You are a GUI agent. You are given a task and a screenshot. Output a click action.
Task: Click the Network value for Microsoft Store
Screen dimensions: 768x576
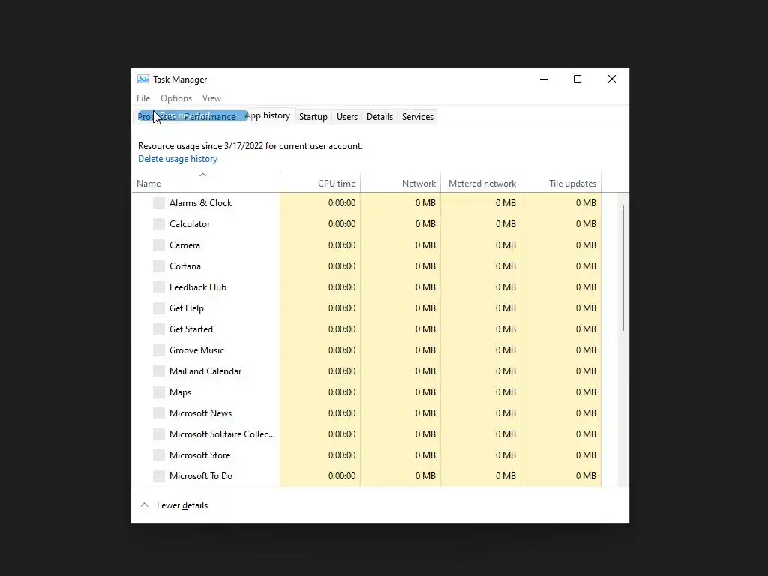(425, 455)
